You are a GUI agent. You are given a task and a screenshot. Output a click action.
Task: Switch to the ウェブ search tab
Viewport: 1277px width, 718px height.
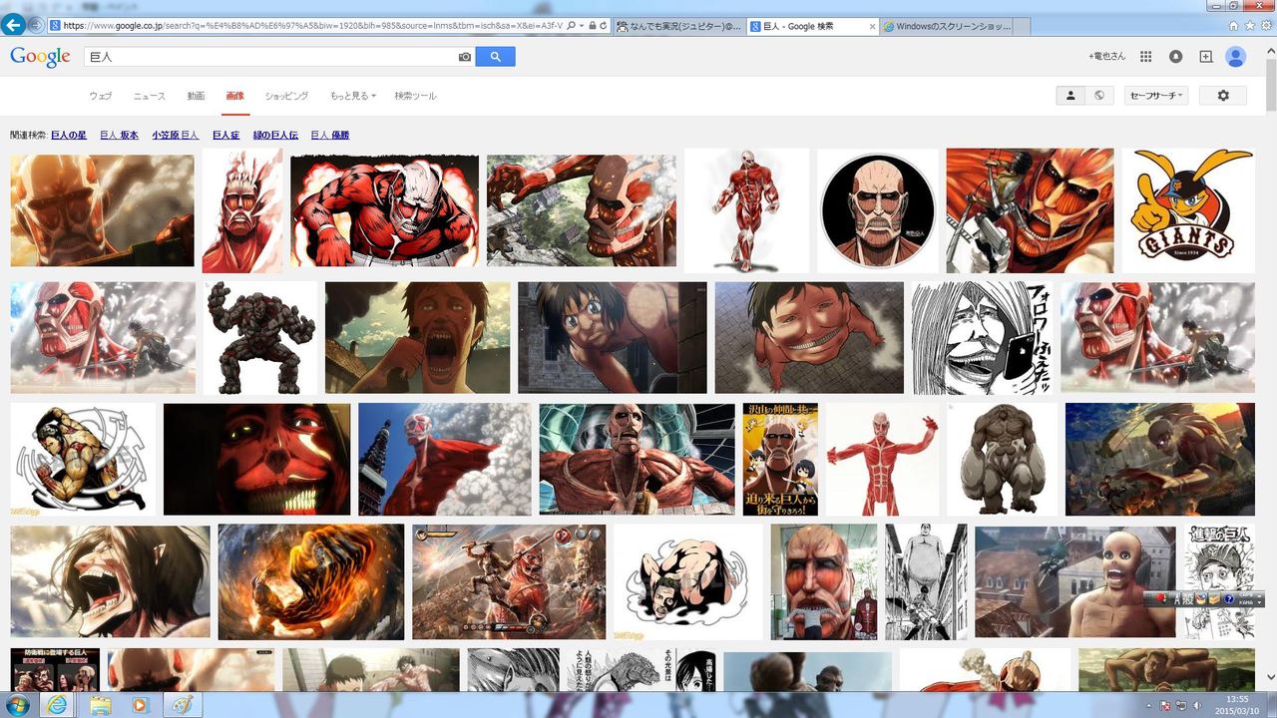coord(100,96)
